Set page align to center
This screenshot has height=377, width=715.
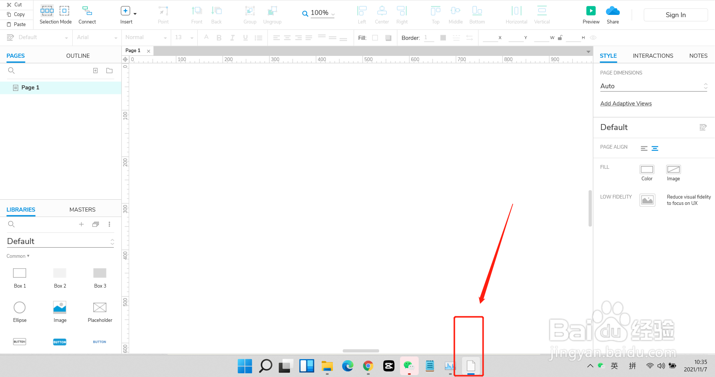pyautogui.click(x=655, y=148)
